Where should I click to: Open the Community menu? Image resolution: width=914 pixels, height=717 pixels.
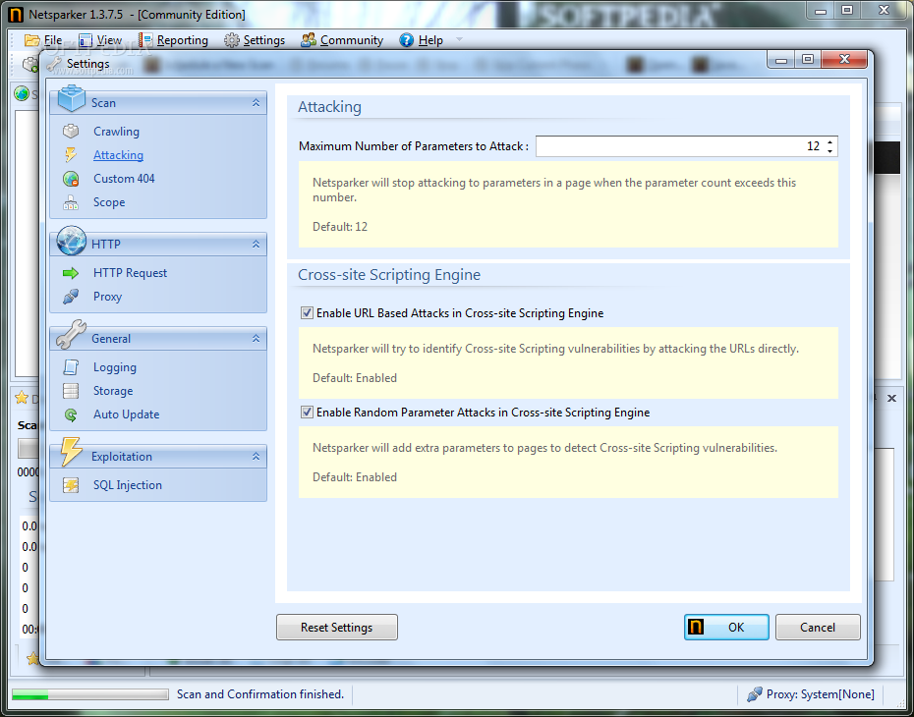[342, 40]
